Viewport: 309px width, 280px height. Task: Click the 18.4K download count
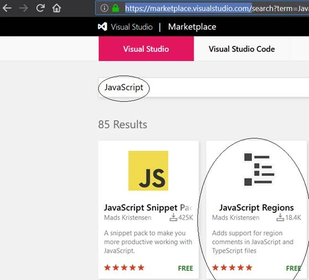point(293,217)
